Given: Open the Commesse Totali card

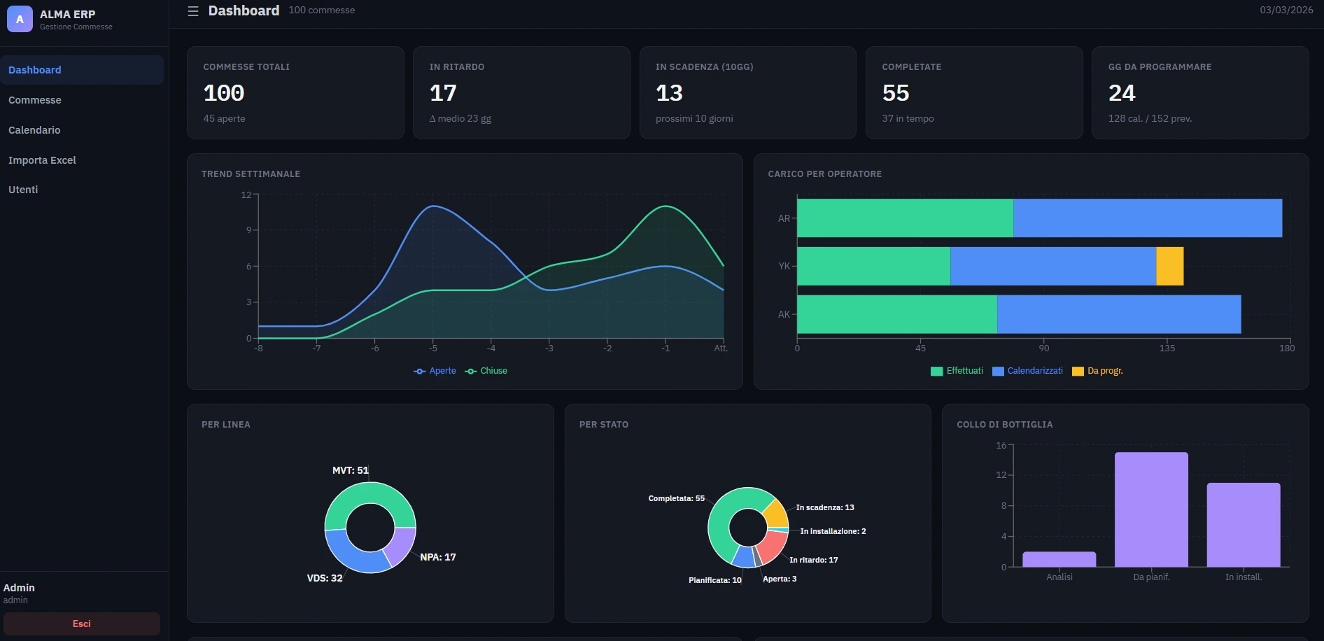Looking at the screenshot, I should point(295,92).
